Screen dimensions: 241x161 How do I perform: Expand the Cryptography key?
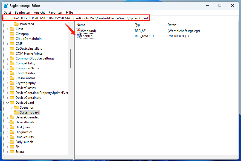(8, 83)
